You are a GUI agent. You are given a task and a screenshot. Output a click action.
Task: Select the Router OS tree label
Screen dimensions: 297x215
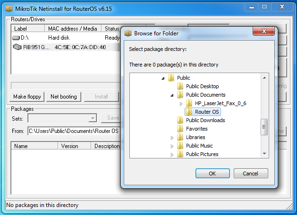(207, 112)
